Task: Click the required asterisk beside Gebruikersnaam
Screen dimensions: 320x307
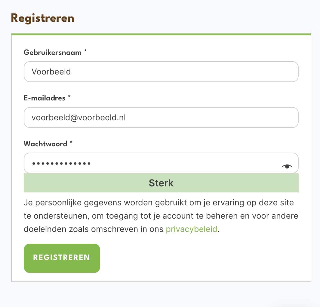Action: click(x=85, y=52)
